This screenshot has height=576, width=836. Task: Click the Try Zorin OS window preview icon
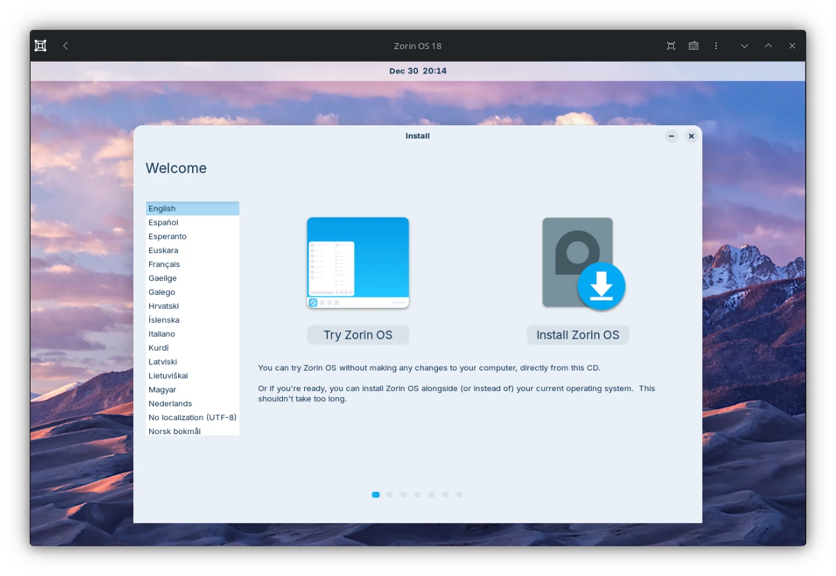coord(358,262)
